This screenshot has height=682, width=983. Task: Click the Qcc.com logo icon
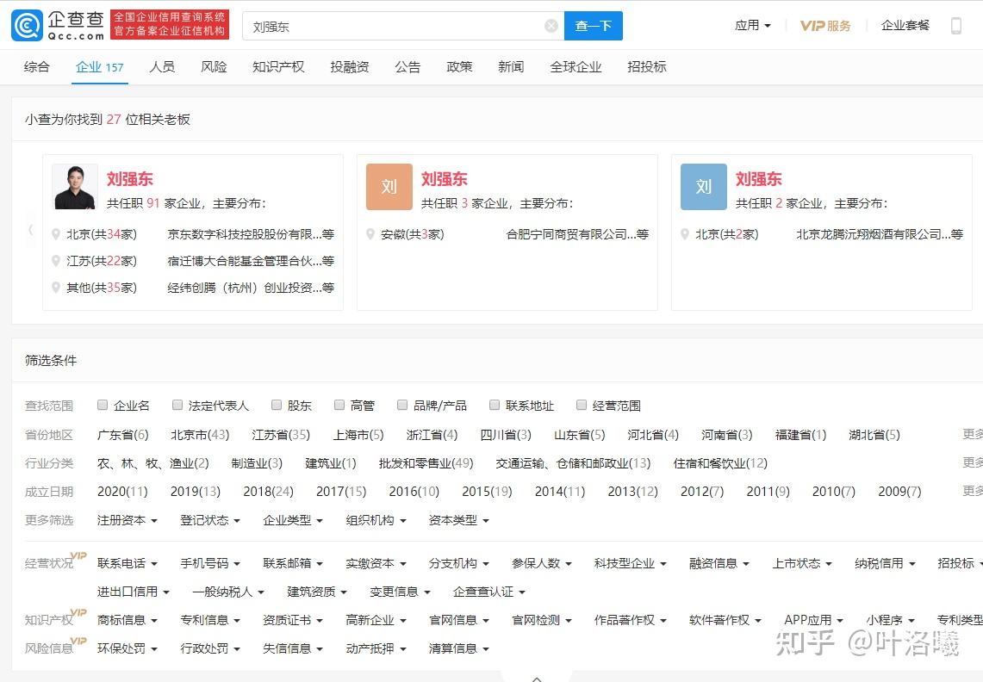(x=27, y=25)
